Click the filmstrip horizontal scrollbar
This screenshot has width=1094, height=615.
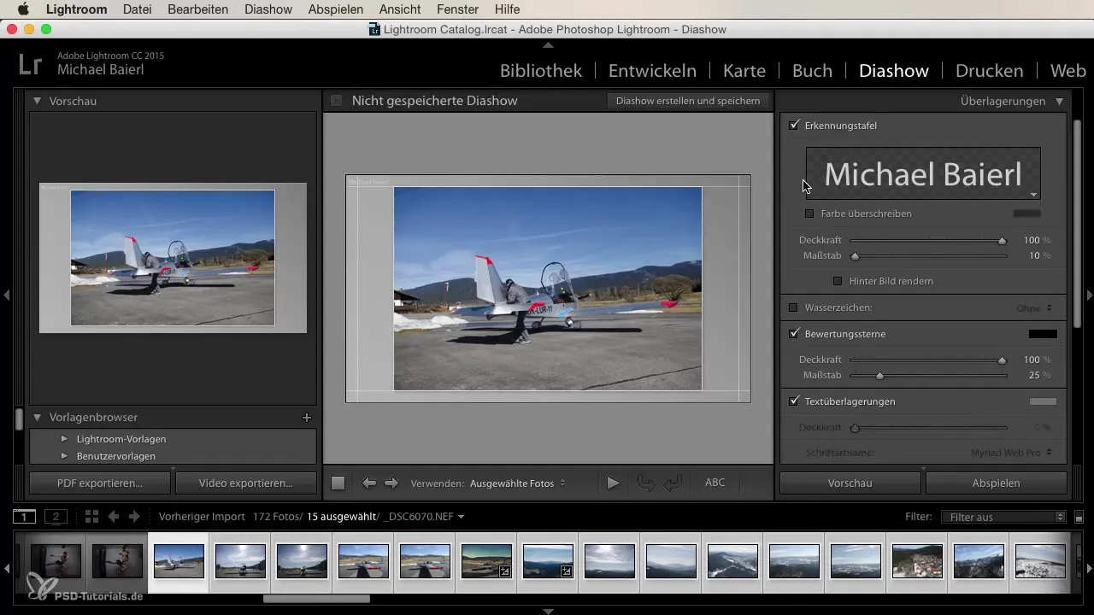[x=316, y=599]
